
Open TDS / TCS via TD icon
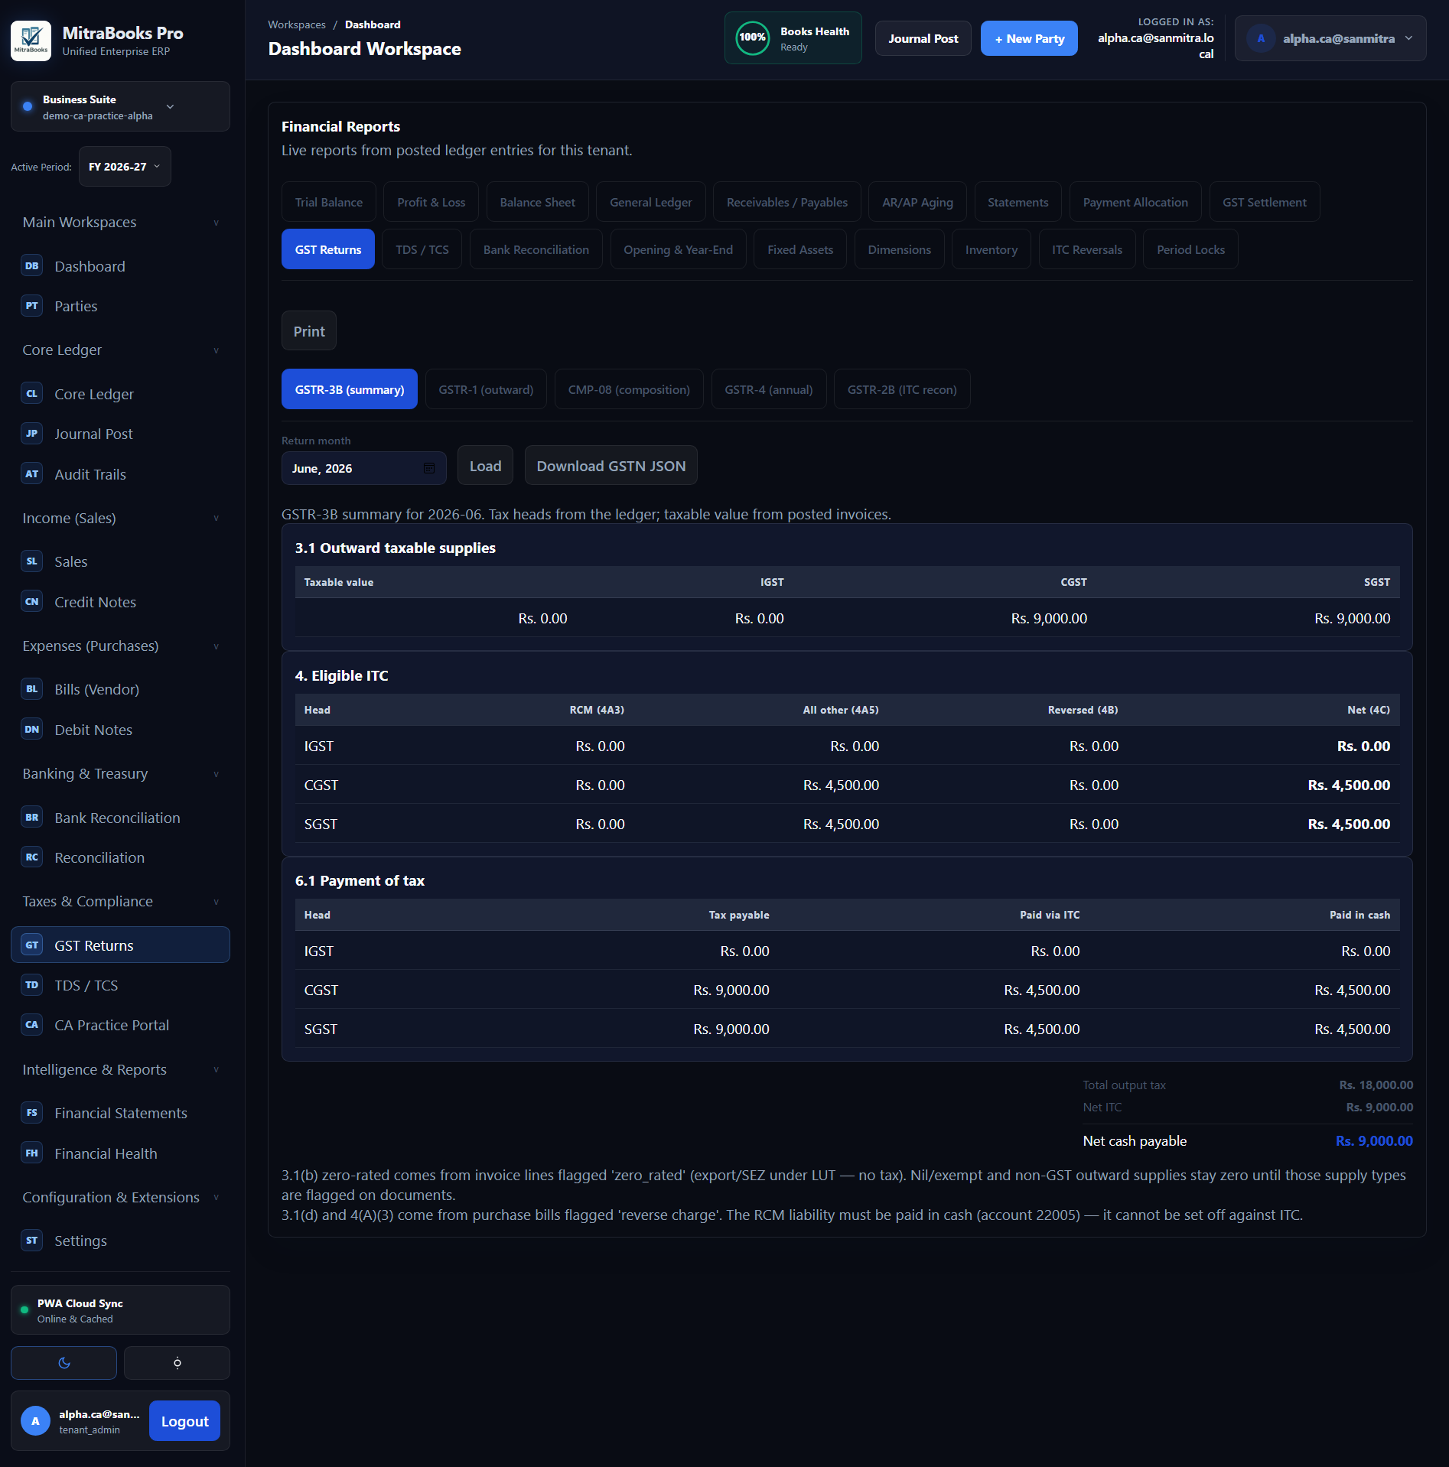(31, 985)
